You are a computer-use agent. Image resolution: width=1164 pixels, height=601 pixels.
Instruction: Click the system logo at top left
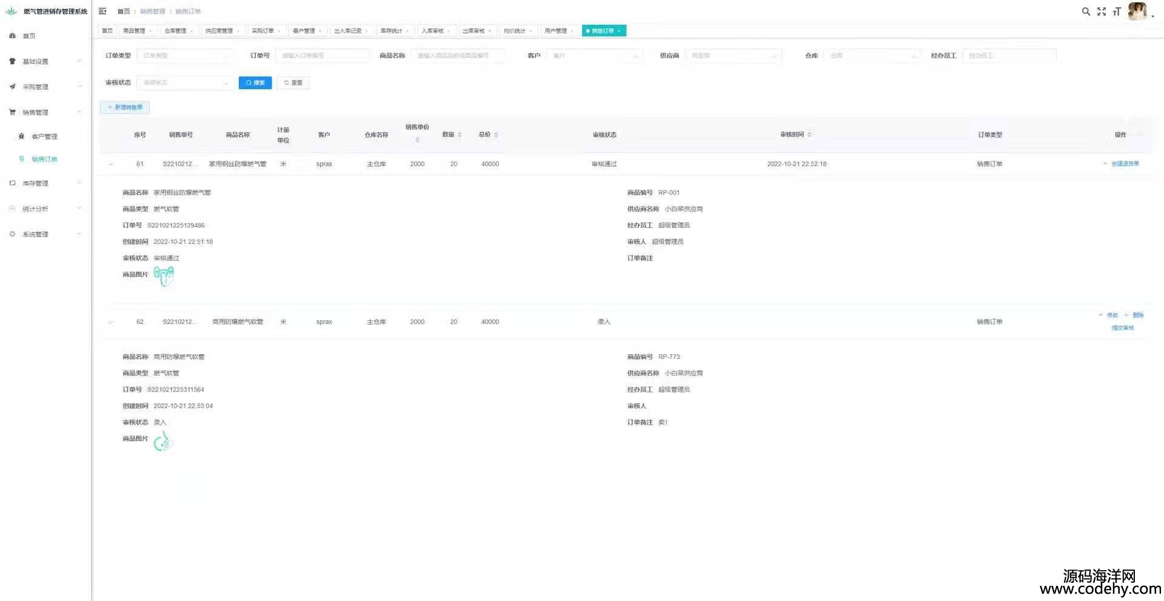tap(11, 11)
